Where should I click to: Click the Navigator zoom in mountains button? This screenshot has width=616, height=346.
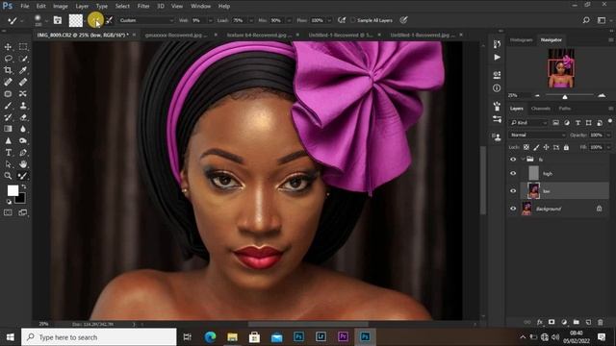pyautogui.click(x=602, y=95)
